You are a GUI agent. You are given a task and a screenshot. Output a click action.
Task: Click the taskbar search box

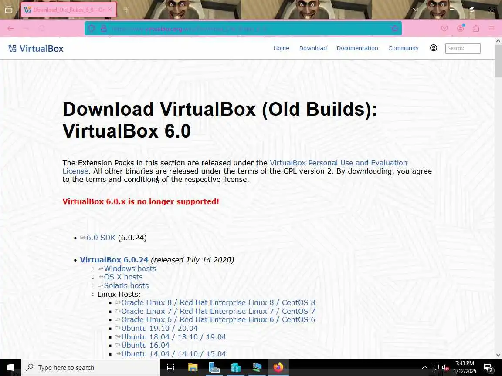[x=91, y=367]
